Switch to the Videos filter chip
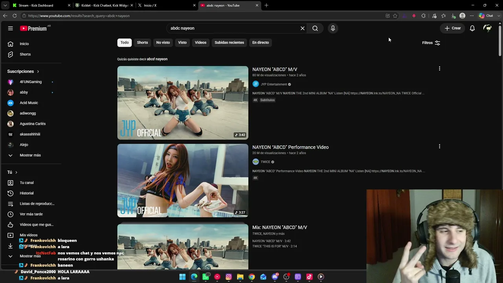This screenshot has width=503, height=283. [x=200, y=42]
